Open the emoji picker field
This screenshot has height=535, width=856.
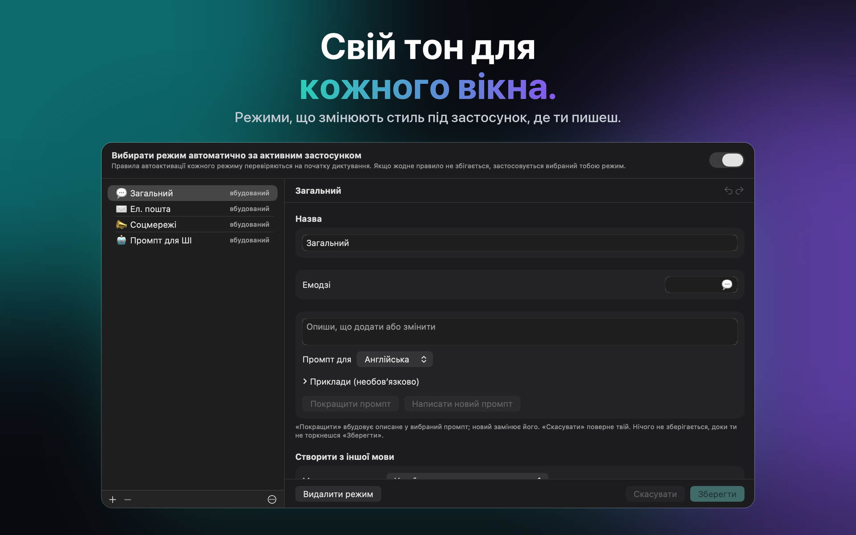701,284
